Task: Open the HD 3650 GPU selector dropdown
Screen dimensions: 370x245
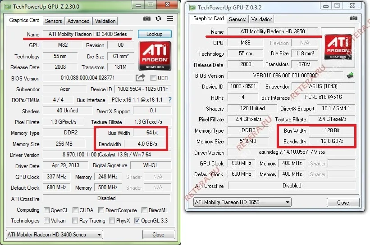Action: [x=242, y=202]
